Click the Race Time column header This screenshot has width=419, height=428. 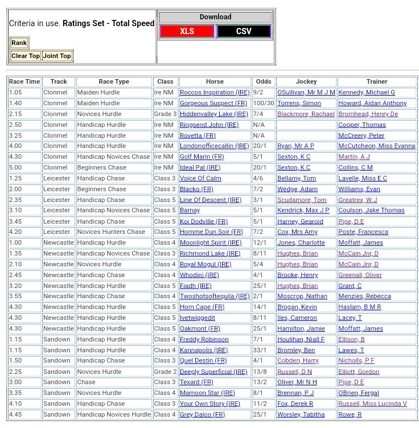24,81
